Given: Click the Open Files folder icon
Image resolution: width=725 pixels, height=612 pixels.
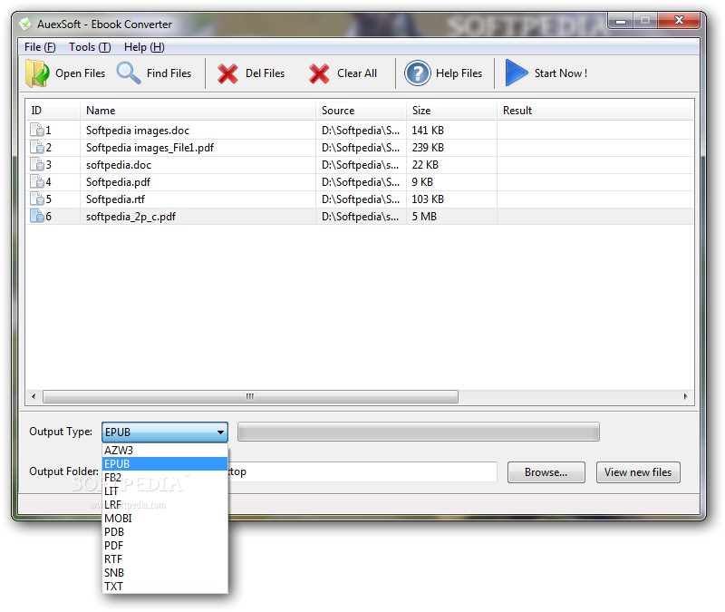Looking at the screenshot, I should (37, 73).
